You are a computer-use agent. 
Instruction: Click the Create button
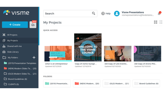(15, 25)
